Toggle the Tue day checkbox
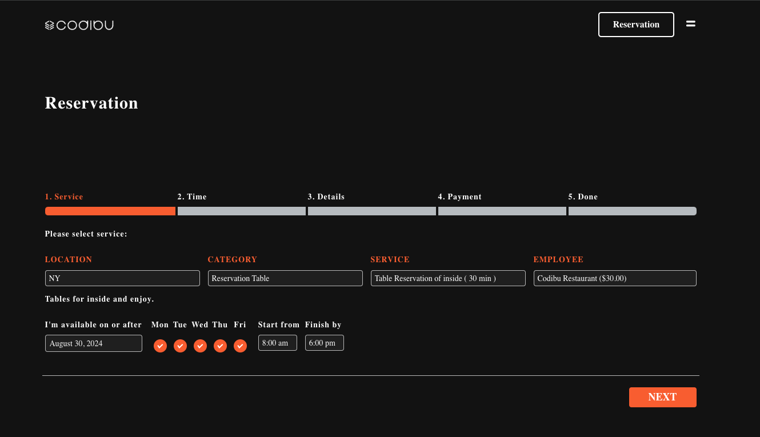The width and height of the screenshot is (760, 437). 180,346
